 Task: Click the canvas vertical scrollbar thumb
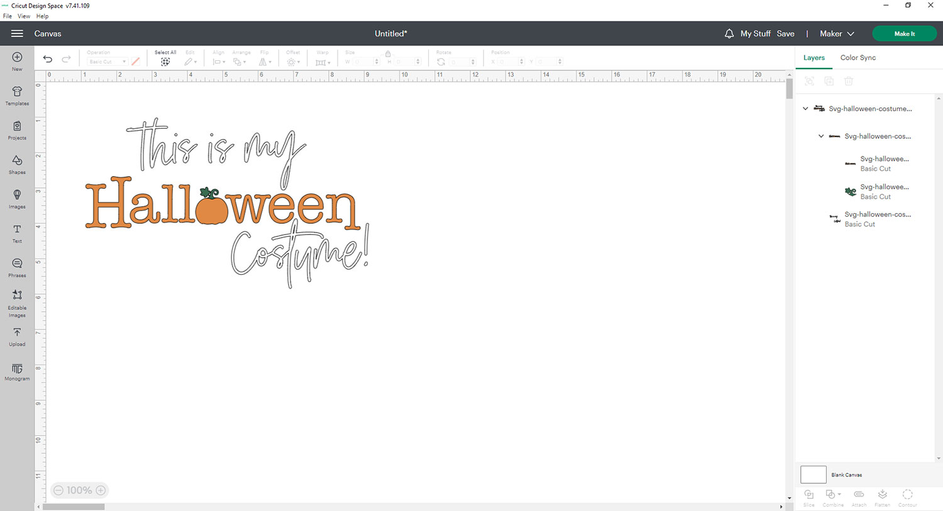(x=789, y=88)
